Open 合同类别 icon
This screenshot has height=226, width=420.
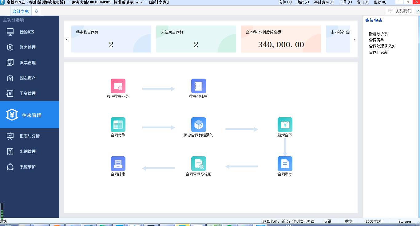click(118, 125)
